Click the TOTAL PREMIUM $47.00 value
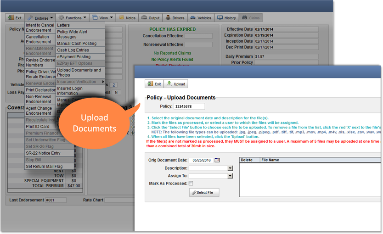The height and width of the screenshot is (234, 383). 74,186
